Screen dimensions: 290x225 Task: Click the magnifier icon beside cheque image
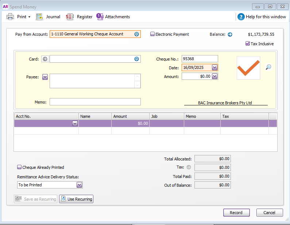268,67
